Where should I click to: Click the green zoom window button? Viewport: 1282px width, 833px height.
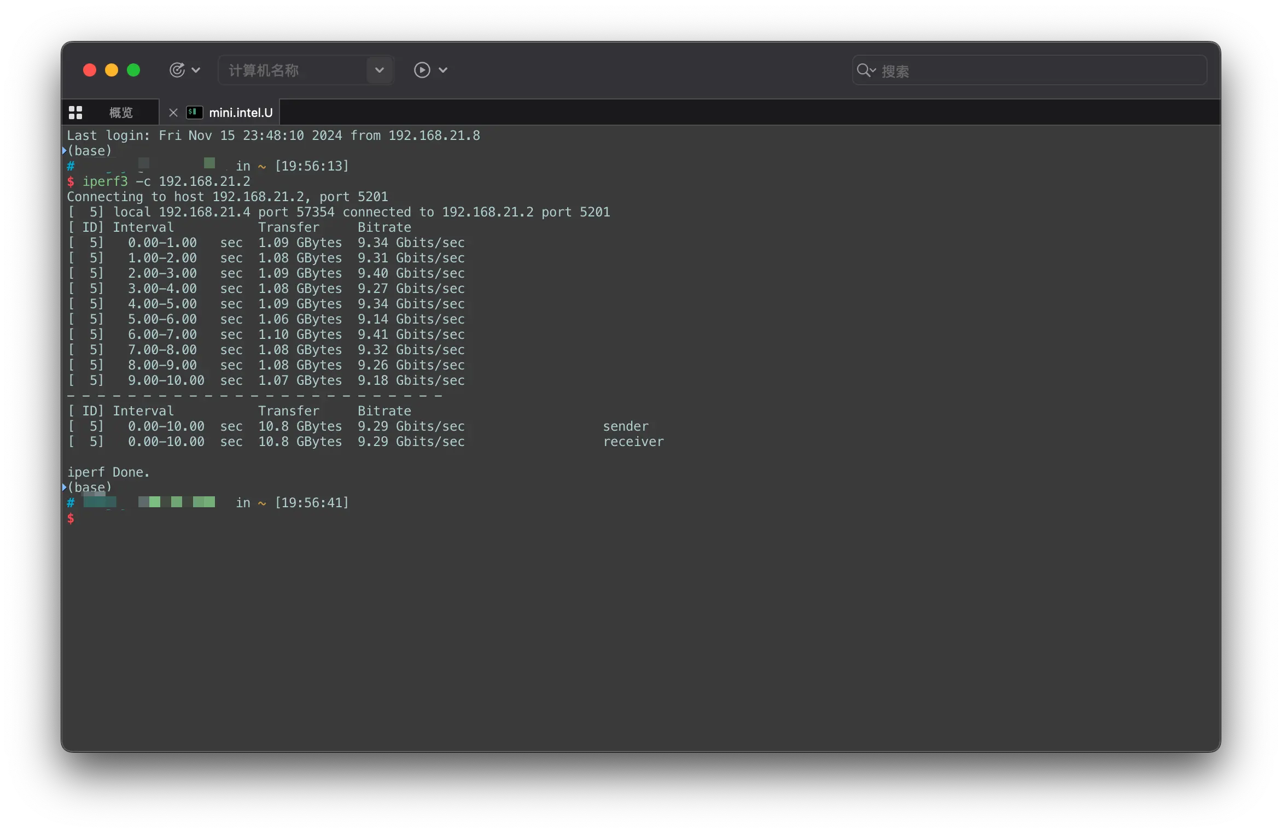click(x=133, y=70)
